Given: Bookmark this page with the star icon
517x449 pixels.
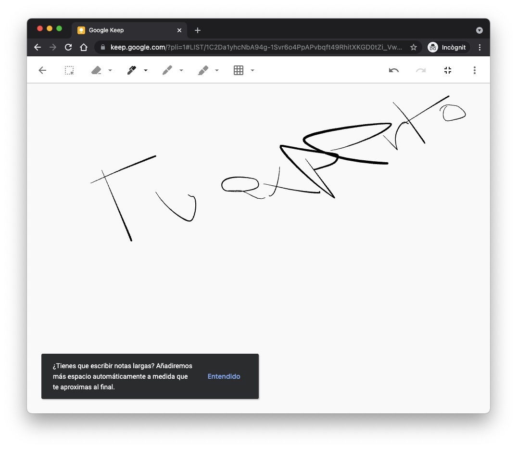Looking at the screenshot, I should click(413, 47).
